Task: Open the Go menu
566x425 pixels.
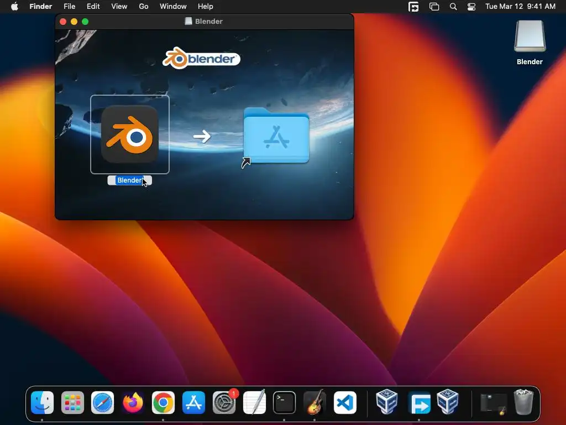Action: click(144, 7)
